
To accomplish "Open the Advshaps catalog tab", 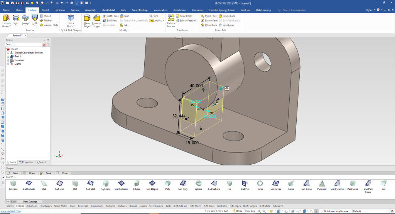I will click(x=32, y=206).
